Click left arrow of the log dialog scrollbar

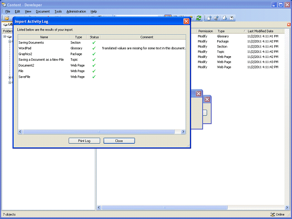pos(20,132)
